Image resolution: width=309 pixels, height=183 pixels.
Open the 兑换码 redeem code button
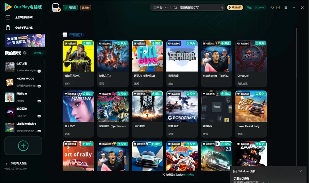[70, 7]
